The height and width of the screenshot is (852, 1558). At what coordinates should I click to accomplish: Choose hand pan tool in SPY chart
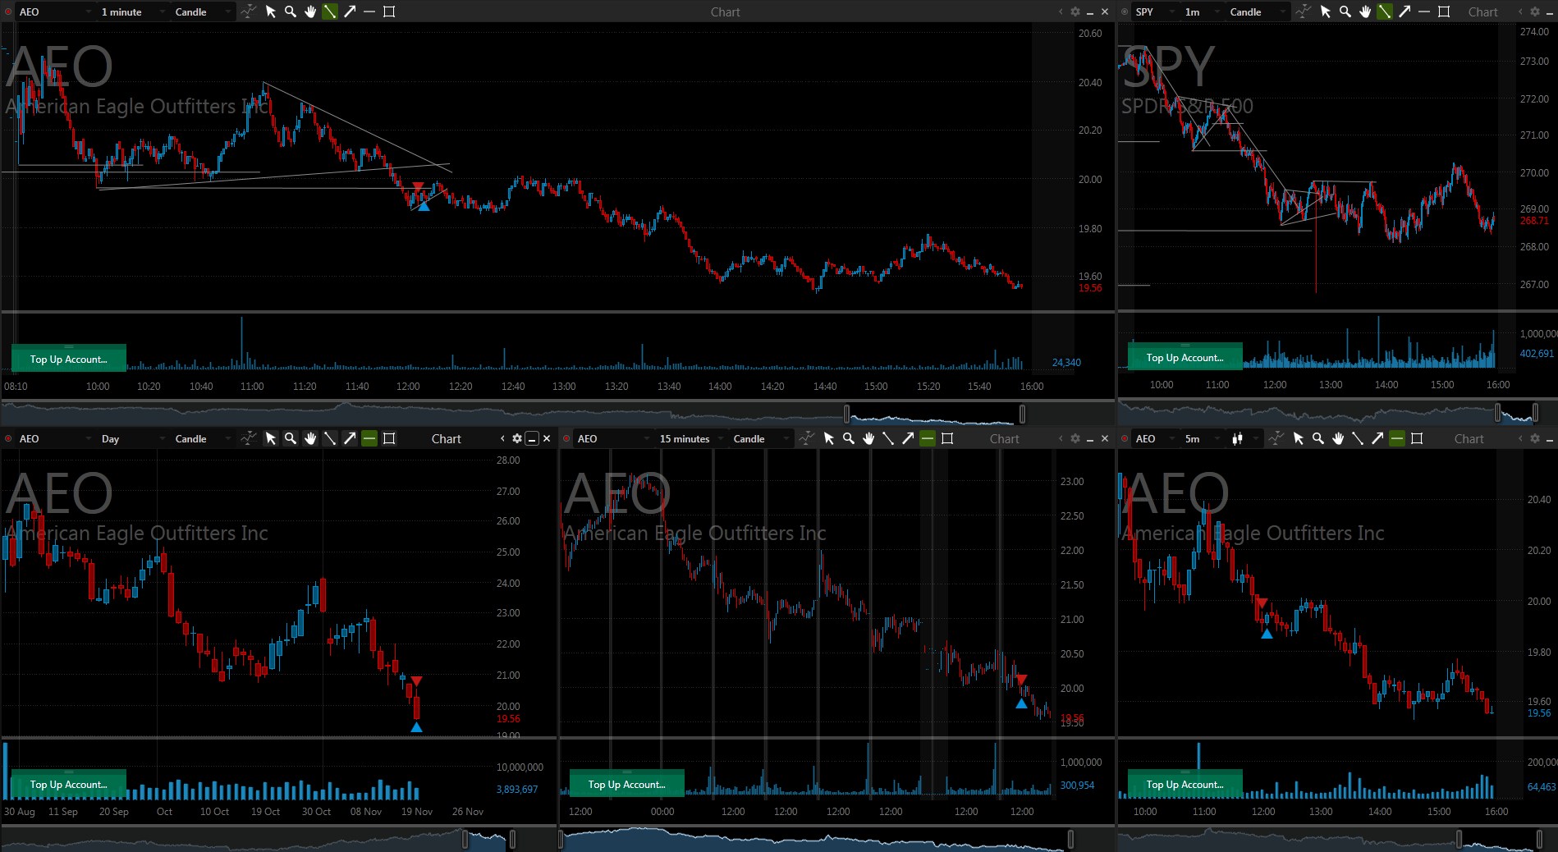pos(1364,11)
